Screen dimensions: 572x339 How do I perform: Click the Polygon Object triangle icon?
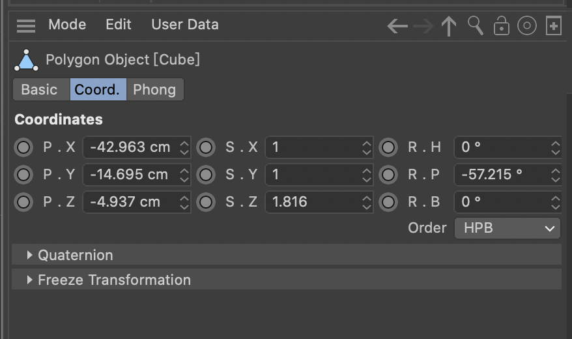coord(26,61)
